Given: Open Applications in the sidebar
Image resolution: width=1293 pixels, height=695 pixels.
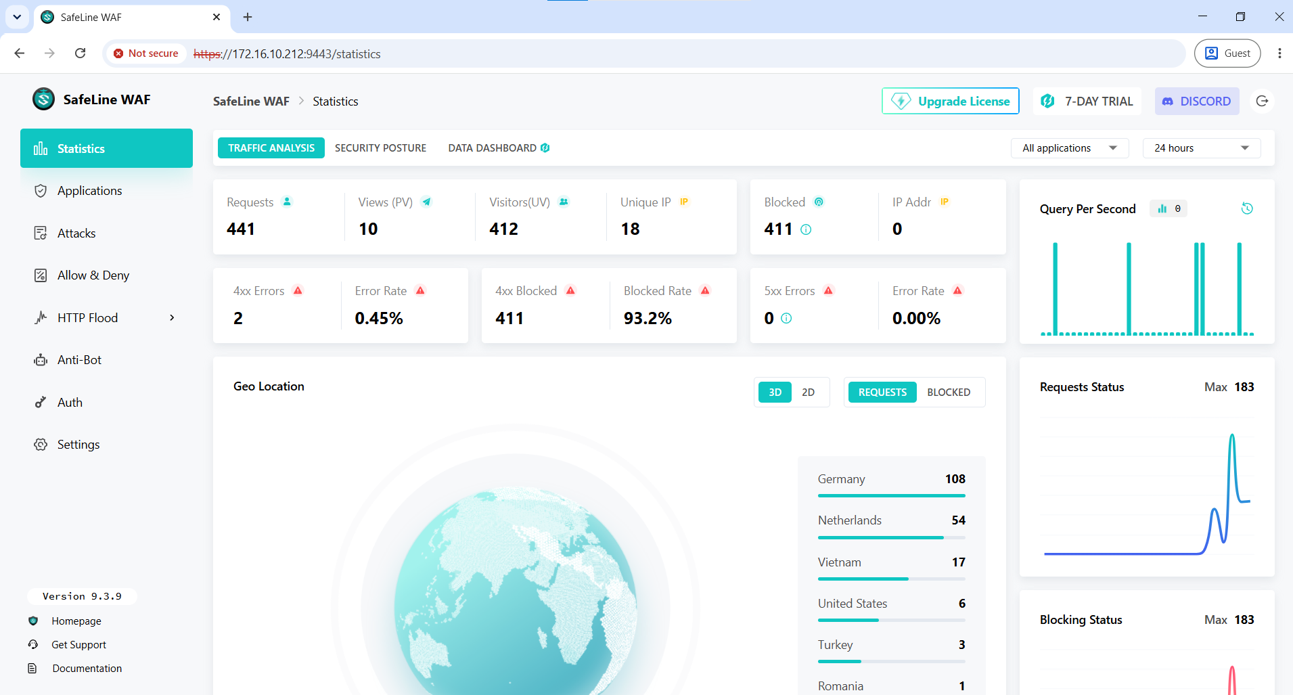Looking at the screenshot, I should pyautogui.click(x=106, y=191).
